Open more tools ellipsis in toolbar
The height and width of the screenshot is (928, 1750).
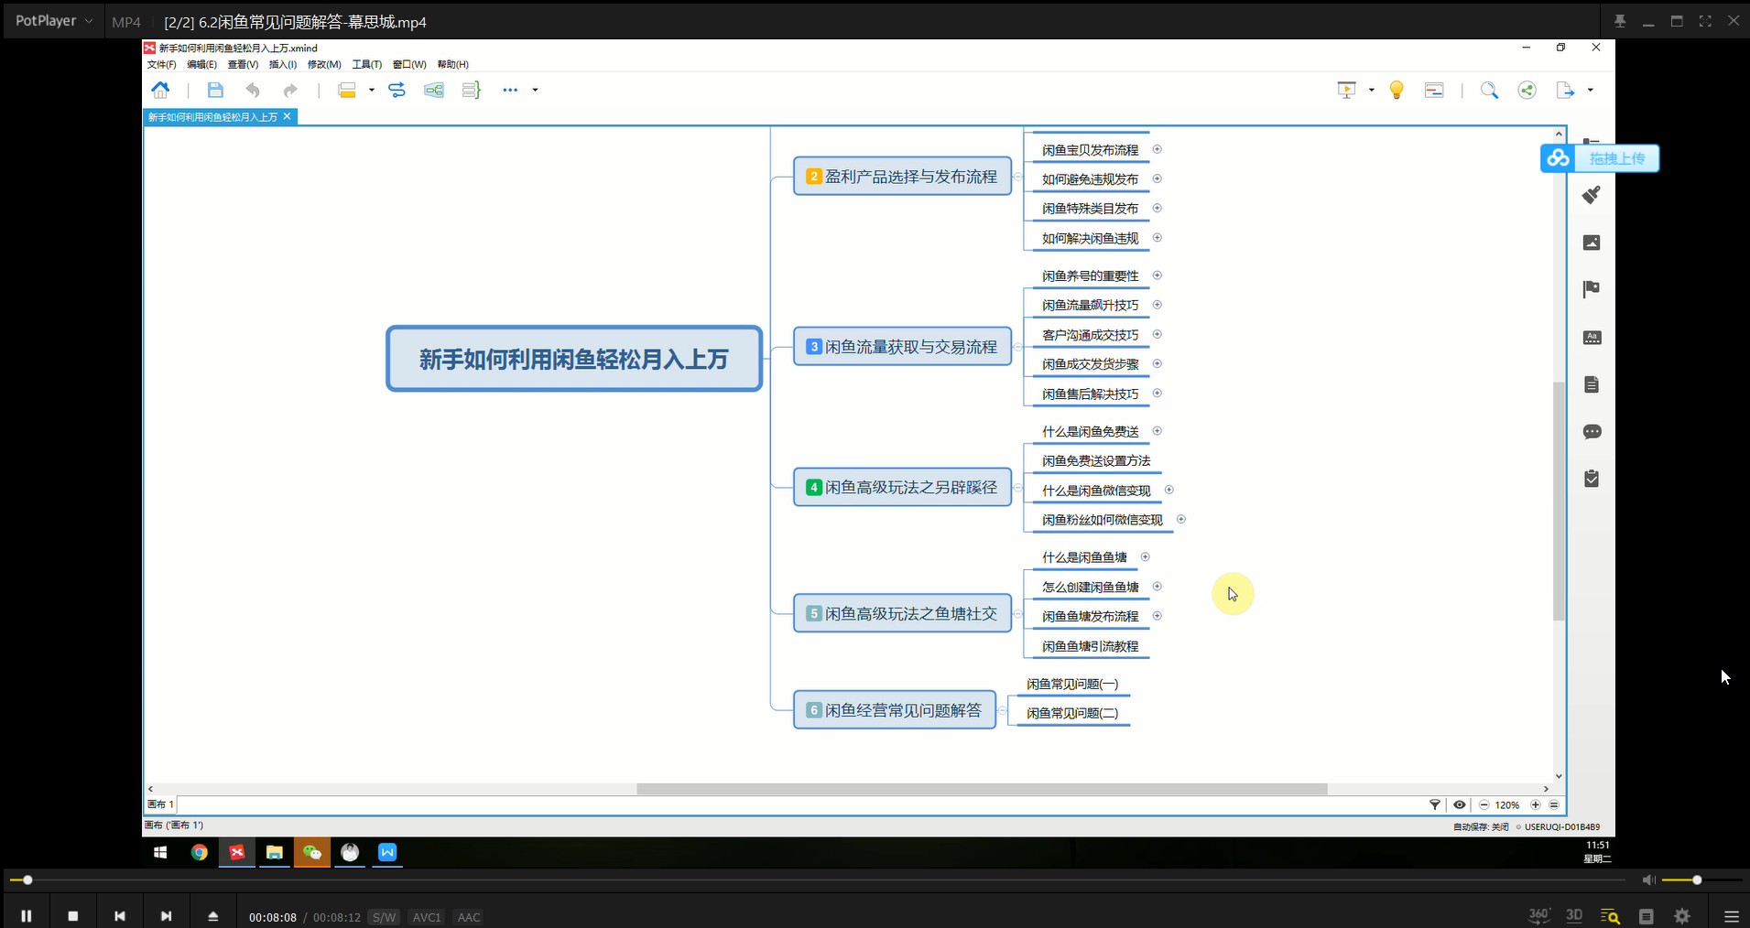click(x=510, y=90)
